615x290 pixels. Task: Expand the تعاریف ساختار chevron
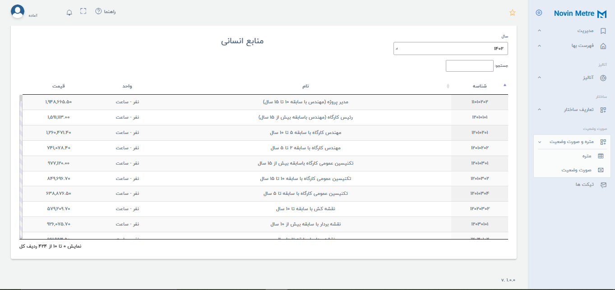pos(538,109)
